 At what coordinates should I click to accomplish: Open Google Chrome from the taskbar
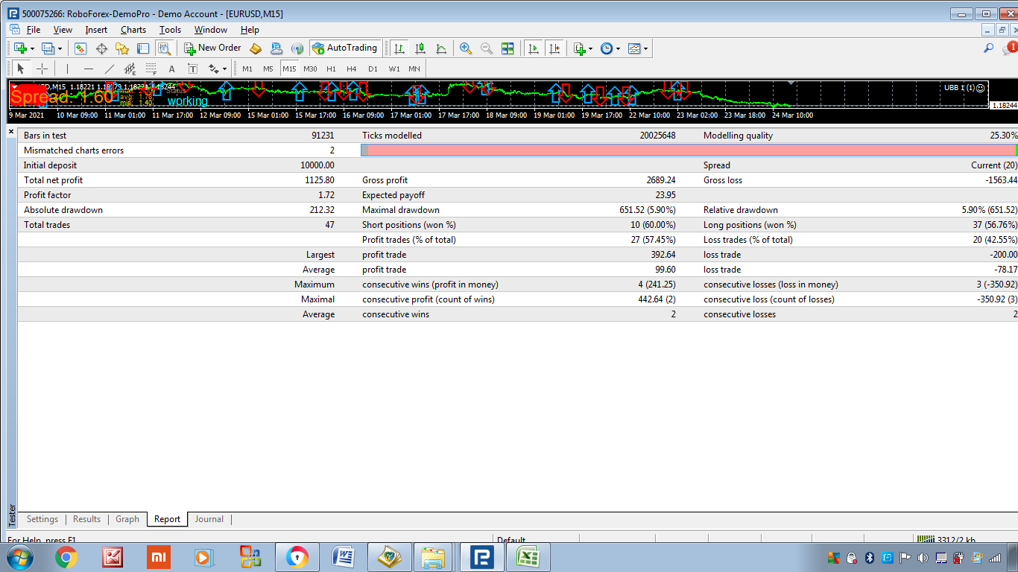coord(66,557)
